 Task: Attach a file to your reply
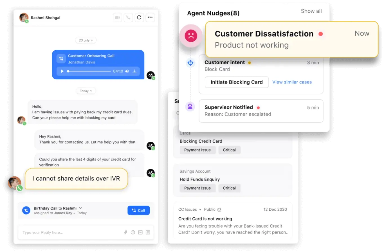click(x=125, y=232)
